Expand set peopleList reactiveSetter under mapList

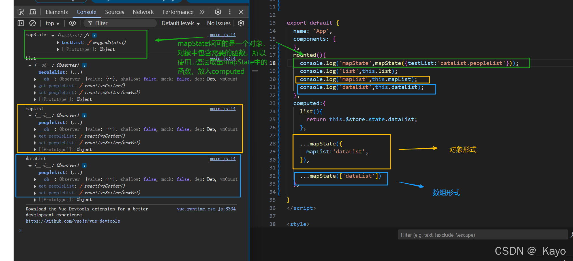[x=35, y=143]
